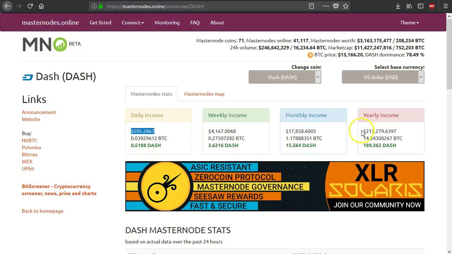Click the $217,279.6397 yearly income value
Screen dimensions: 452x254
coord(380,131)
